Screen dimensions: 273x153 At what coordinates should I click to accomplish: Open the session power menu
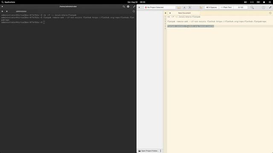[270, 2]
